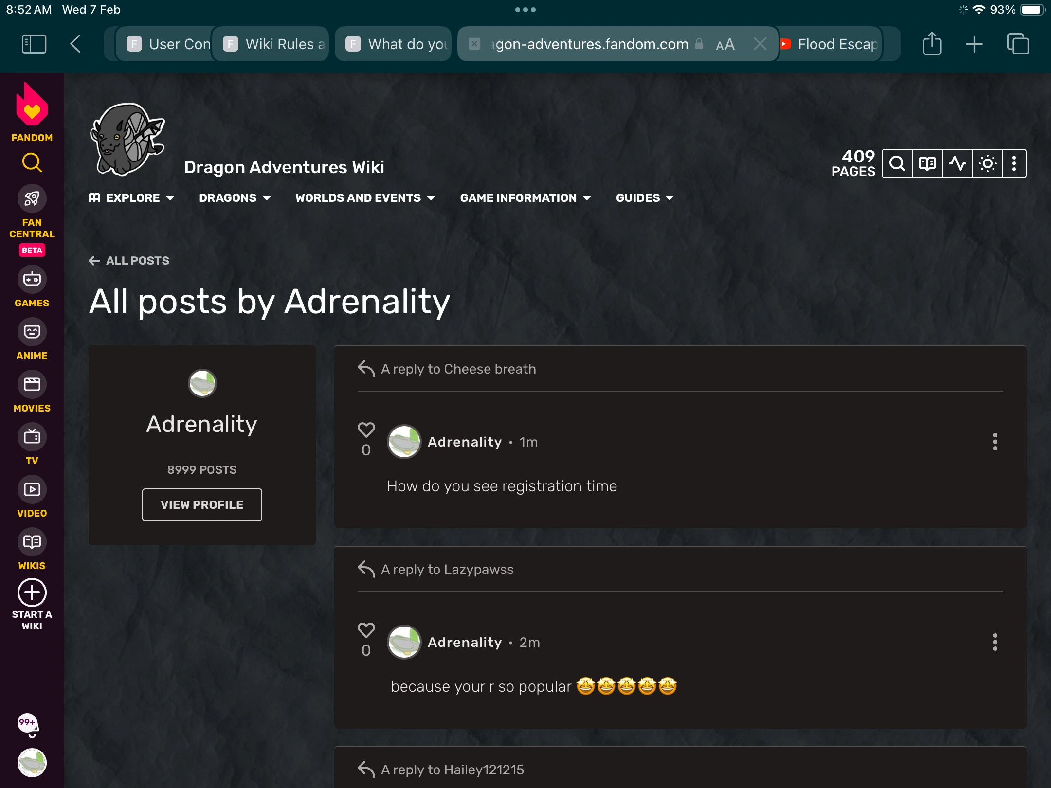Expand the Dragons navigation dropdown
Image resolution: width=1051 pixels, height=788 pixels.
235,198
